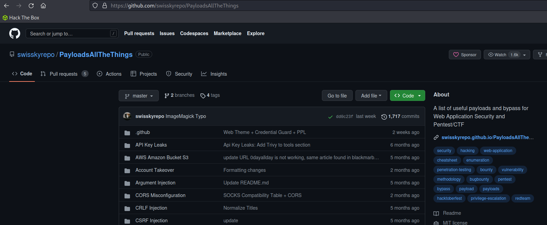Open the MIT license link
The width and height of the screenshot is (547, 225).
[451, 223]
